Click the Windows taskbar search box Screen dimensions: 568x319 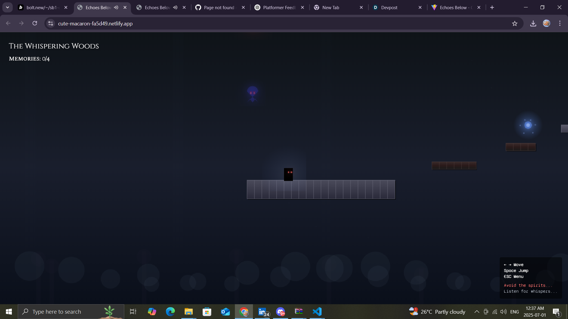click(71, 312)
